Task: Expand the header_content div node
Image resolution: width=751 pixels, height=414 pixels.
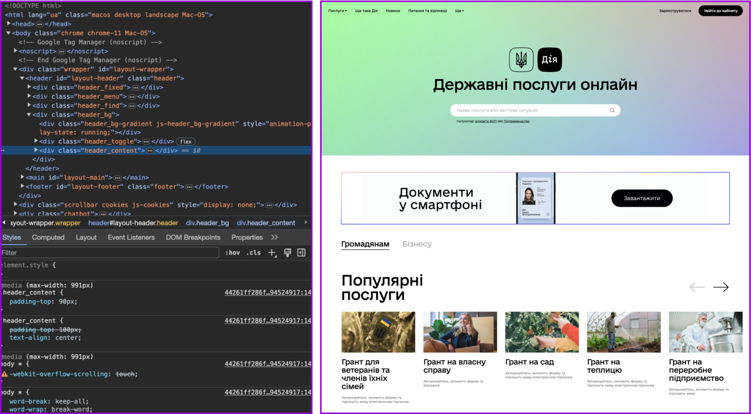Action: (36, 151)
